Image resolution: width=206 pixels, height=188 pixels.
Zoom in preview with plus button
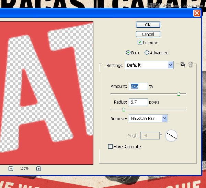(38, 169)
